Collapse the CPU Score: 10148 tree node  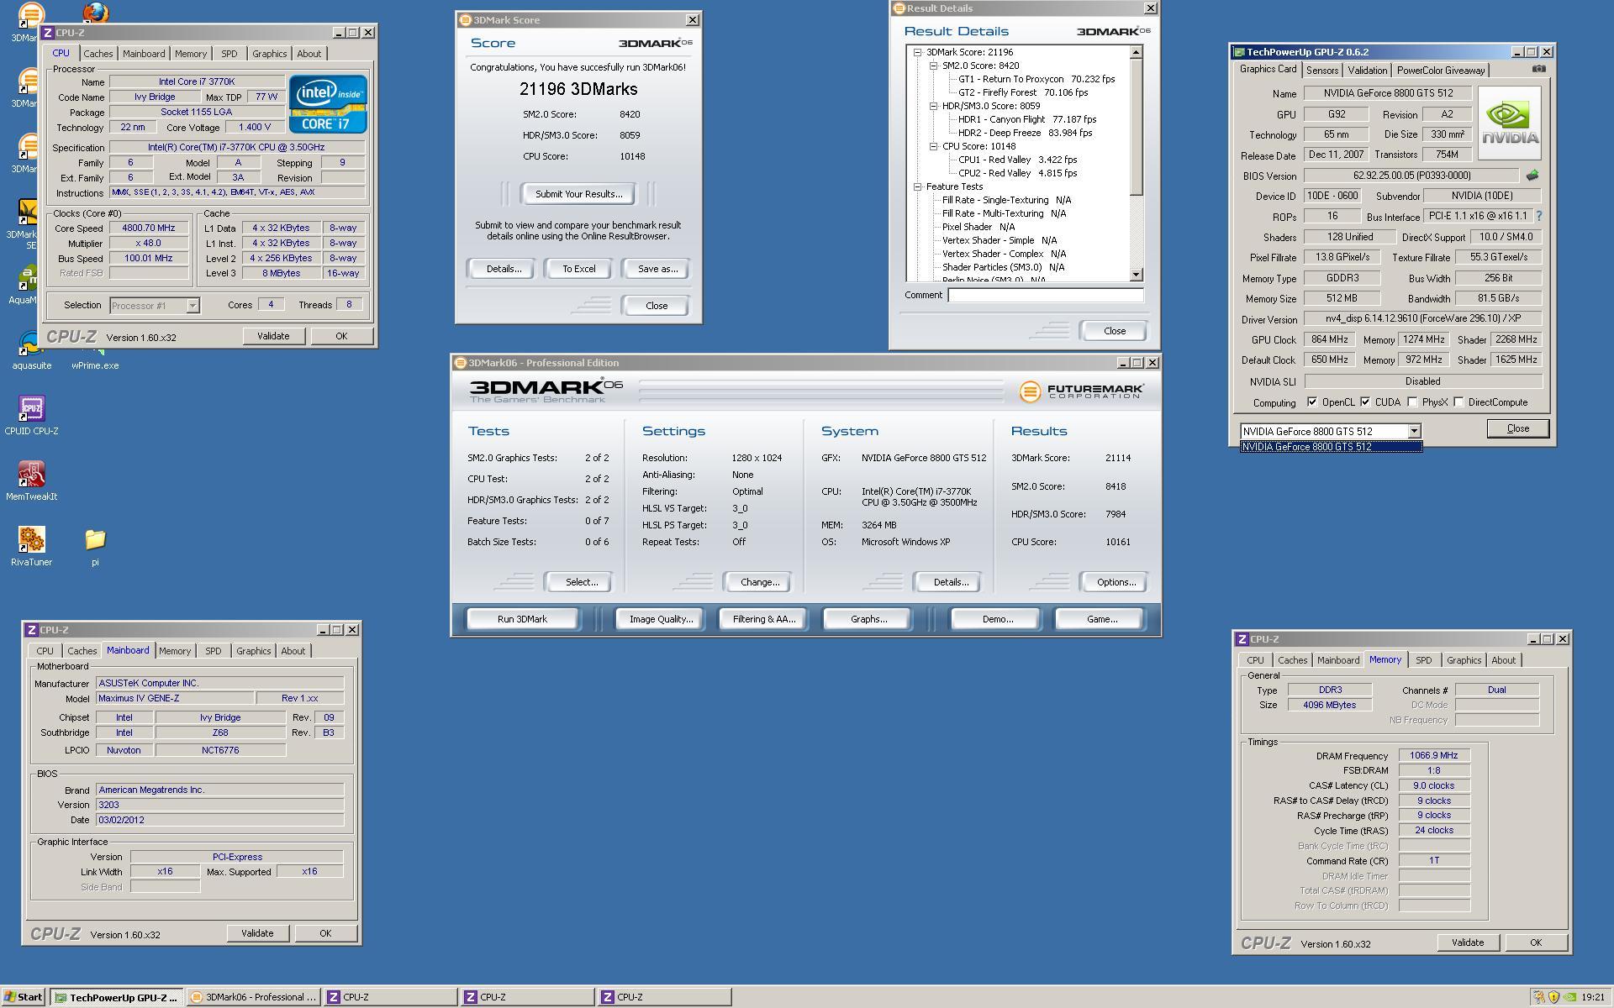pos(933,146)
